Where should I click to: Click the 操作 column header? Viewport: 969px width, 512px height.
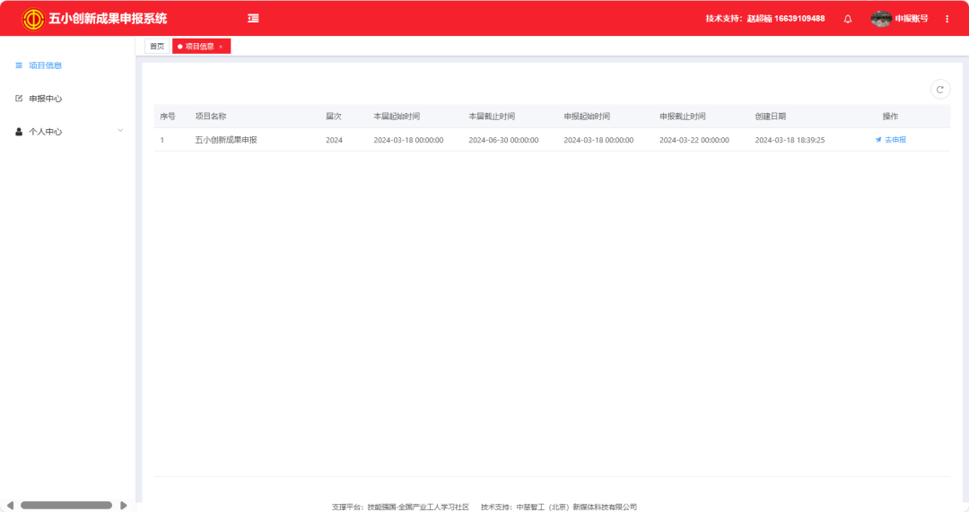(x=891, y=116)
